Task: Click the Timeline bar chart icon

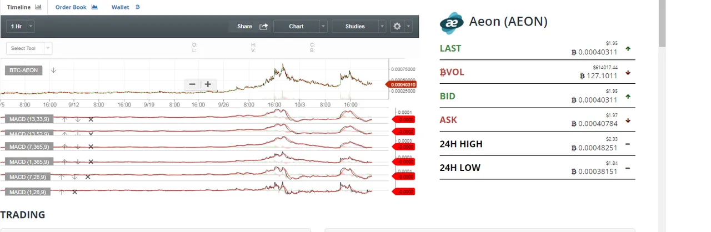Action: tap(38, 7)
